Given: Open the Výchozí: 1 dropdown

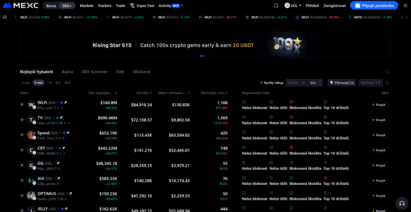Looking at the screenshot, I should (370, 83).
